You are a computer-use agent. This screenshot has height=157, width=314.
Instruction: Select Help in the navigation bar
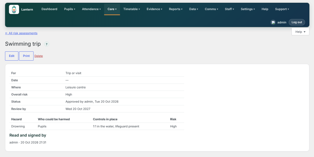pyautogui.click(x=265, y=9)
